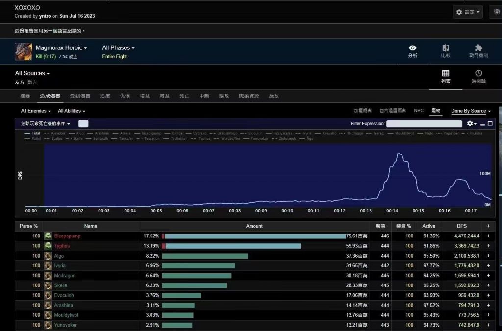Toggle the 寵物 pets filter
This screenshot has height=331, width=502.
436,111
